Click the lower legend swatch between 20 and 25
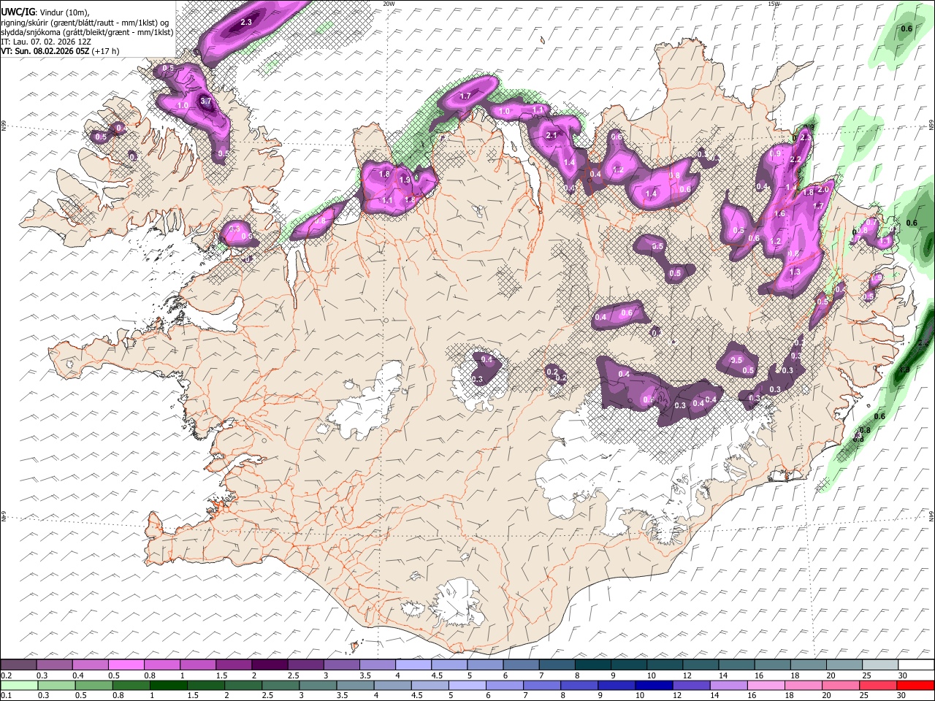Viewport: 935px width, 701px height. (x=841, y=686)
